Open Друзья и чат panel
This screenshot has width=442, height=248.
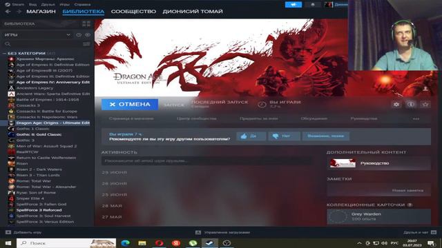point(420,233)
